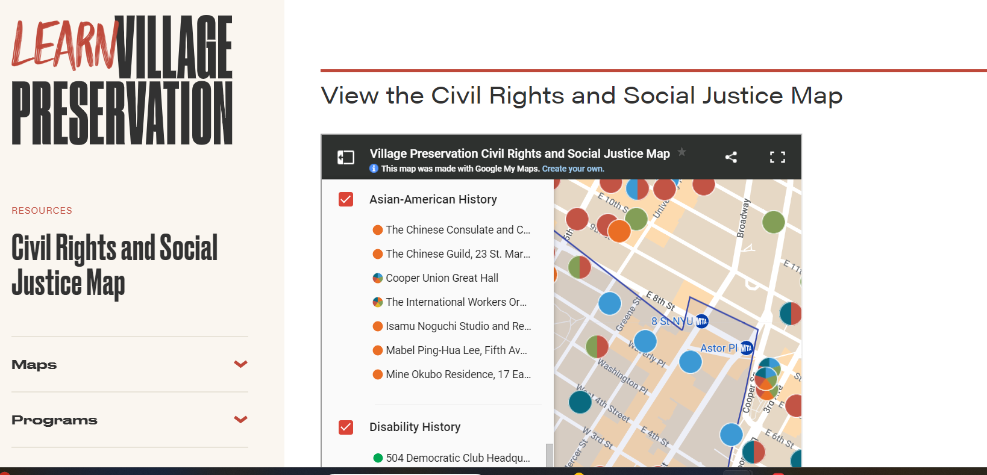987x475 pixels.
Task: Select the green marker near Broadway
Action: click(773, 222)
